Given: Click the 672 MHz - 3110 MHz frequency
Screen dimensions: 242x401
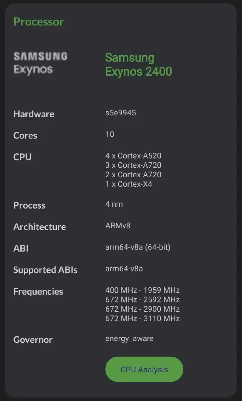Looking at the screenshot, I should coord(143,319).
